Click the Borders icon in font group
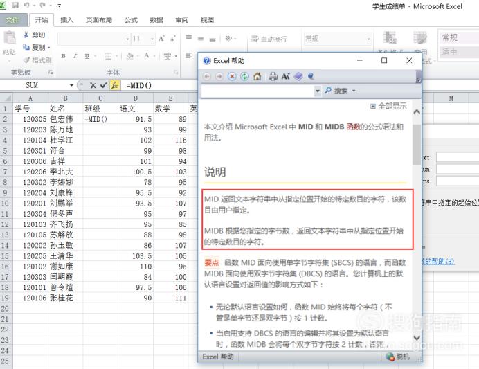The image size is (479, 369). click(x=108, y=56)
